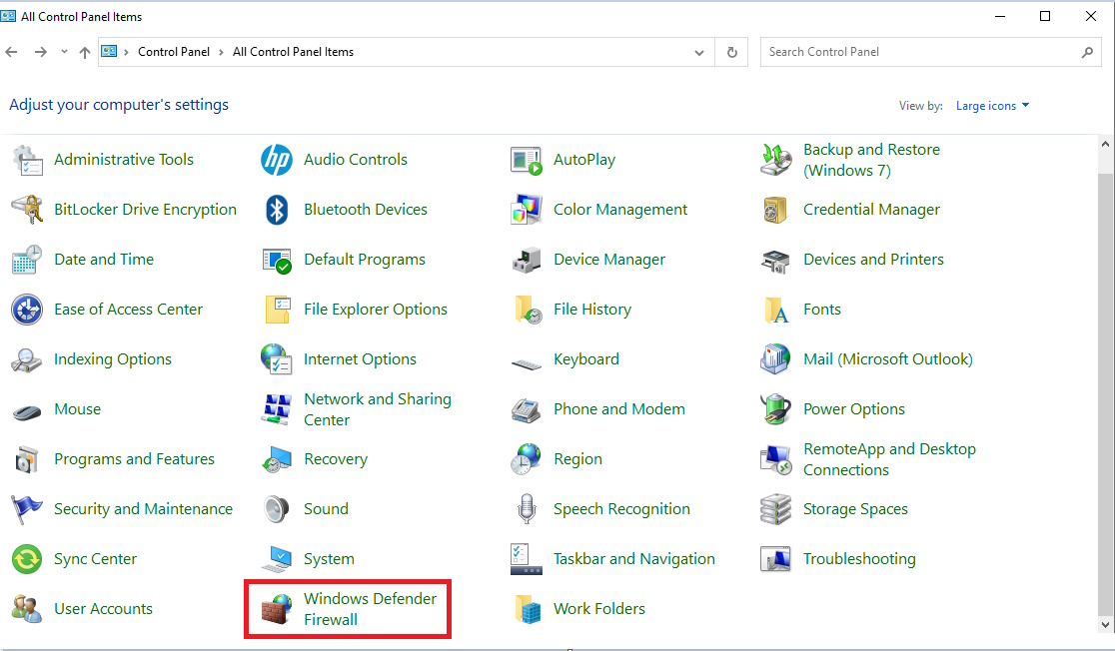Screen dimensions: 1115x651
Task: Go forward with the Forward arrow
Action: pyautogui.click(x=41, y=52)
